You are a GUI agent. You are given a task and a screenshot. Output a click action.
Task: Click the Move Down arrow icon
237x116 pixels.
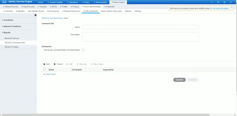[x=92, y=64]
